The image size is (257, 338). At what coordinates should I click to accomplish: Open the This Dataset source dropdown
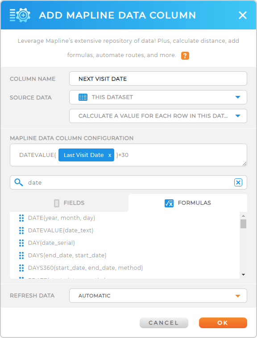[x=158, y=97]
